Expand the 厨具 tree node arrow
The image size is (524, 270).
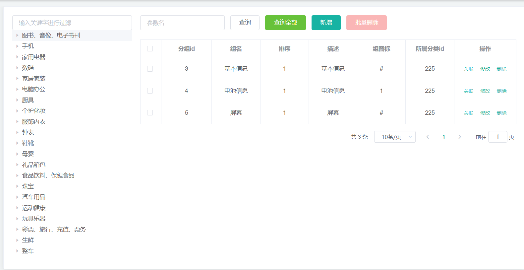click(x=17, y=100)
